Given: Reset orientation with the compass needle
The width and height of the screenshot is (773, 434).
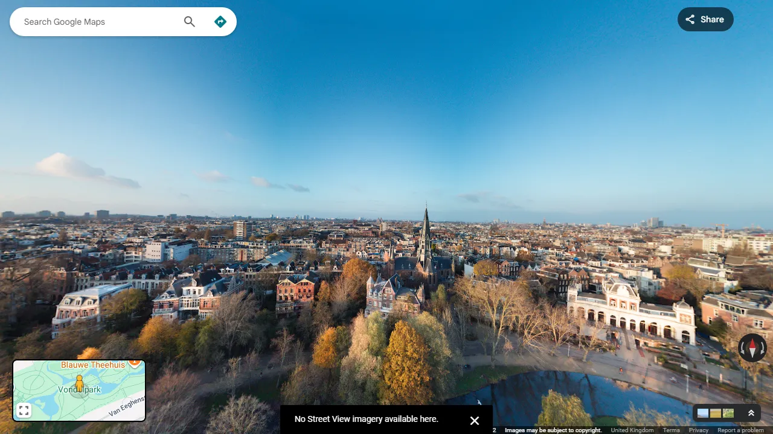Looking at the screenshot, I should (x=752, y=348).
